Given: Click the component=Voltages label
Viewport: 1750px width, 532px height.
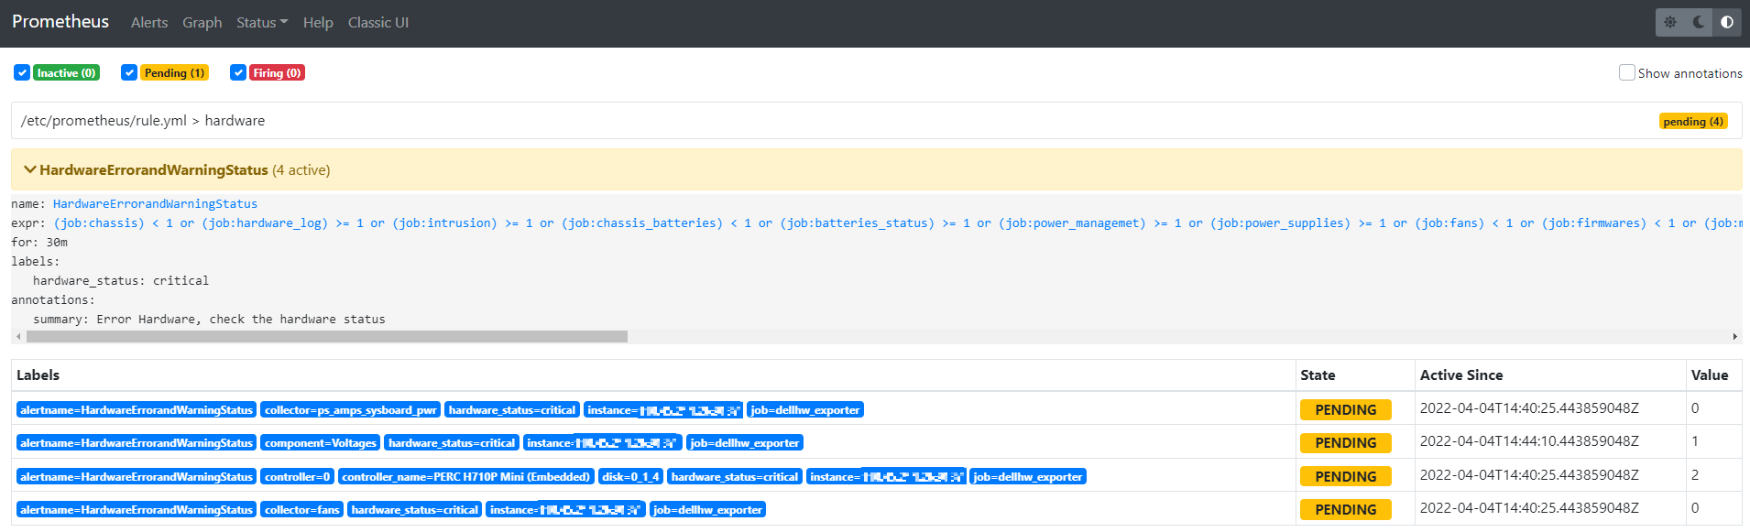Looking at the screenshot, I should click(320, 442).
